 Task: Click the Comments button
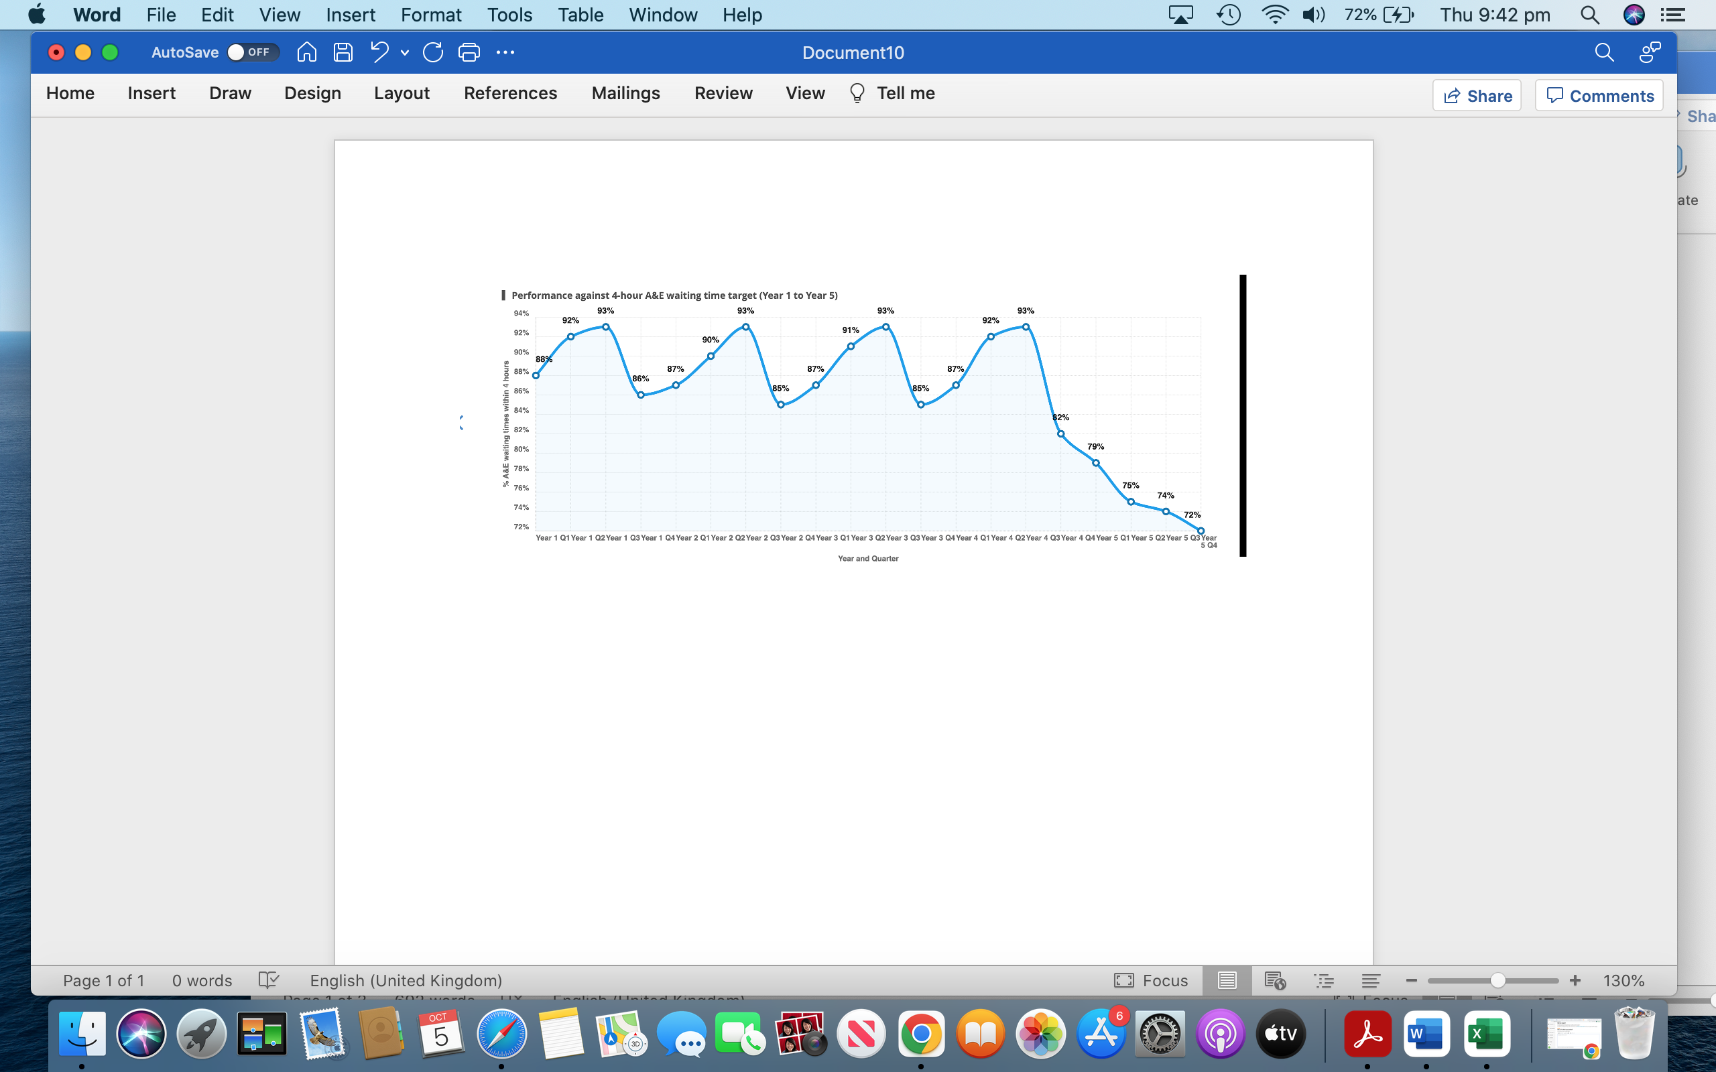1599,96
